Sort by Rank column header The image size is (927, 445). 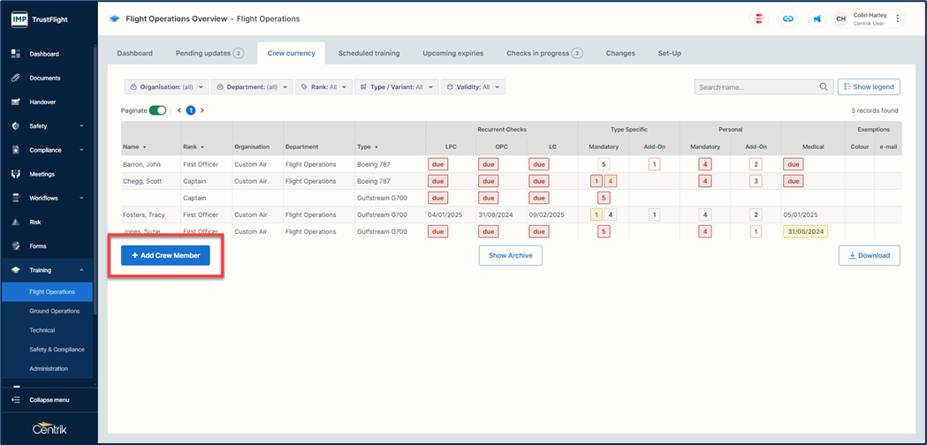[x=194, y=147]
